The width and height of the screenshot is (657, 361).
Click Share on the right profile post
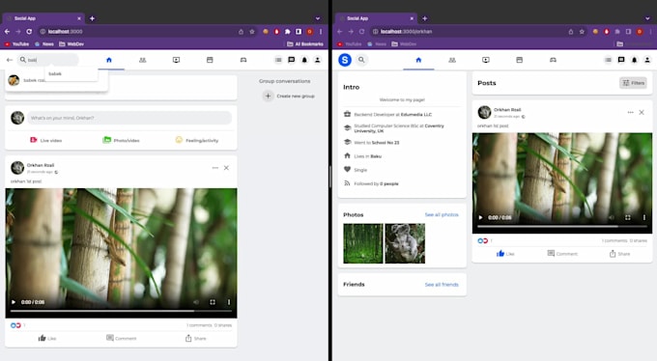click(619, 254)
